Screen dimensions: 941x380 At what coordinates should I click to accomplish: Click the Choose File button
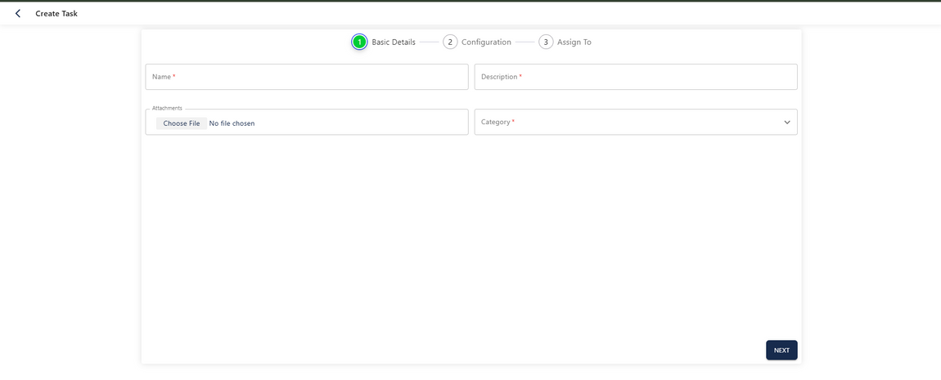[x=181, y=123]
